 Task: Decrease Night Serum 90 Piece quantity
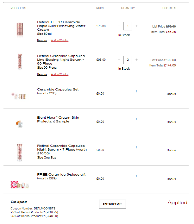coord(119,59)
